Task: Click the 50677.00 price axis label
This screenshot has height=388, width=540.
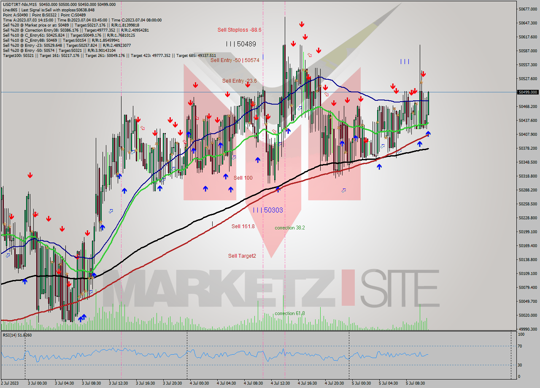Action: [x=528, y=9]
